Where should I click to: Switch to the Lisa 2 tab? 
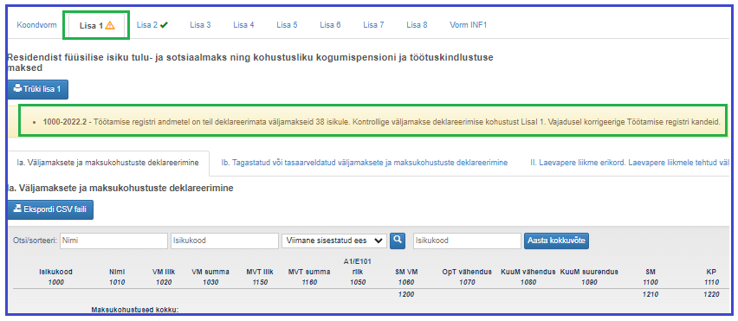(x=152, y=25)
